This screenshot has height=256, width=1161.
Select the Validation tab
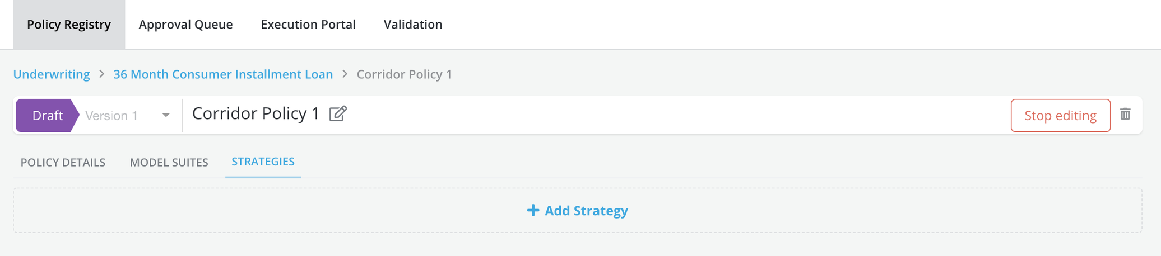[413, 25]
